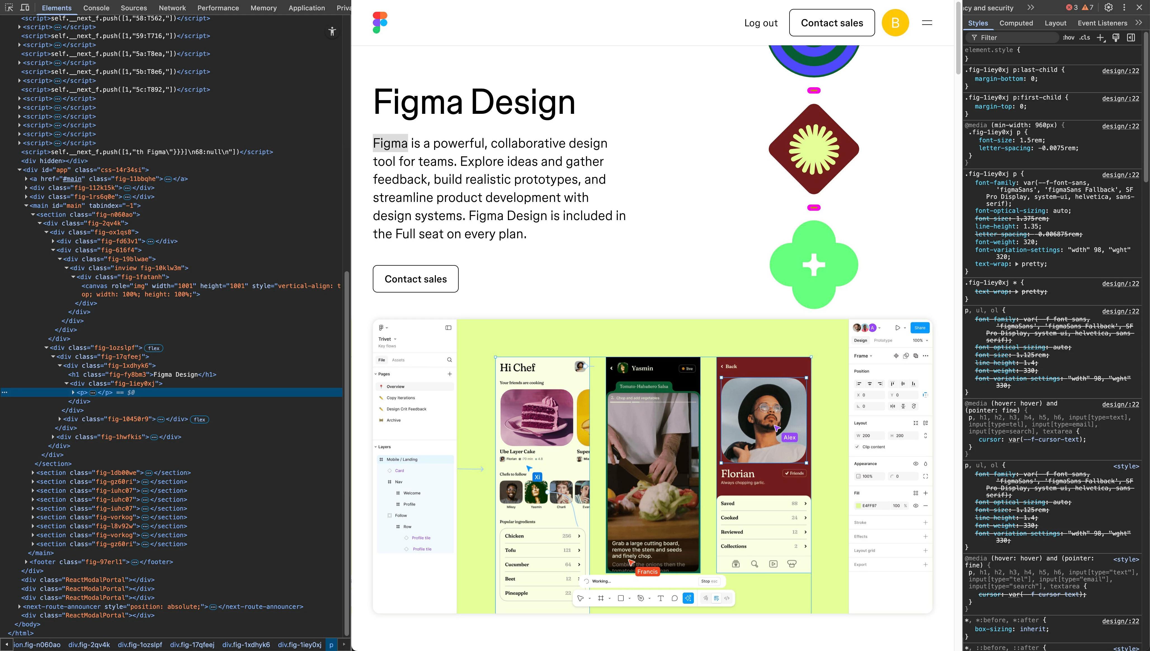This screenshot has width=1150, height=651.
Task: Click the orange warnings count badge
Action: (x=1087, y=8)
